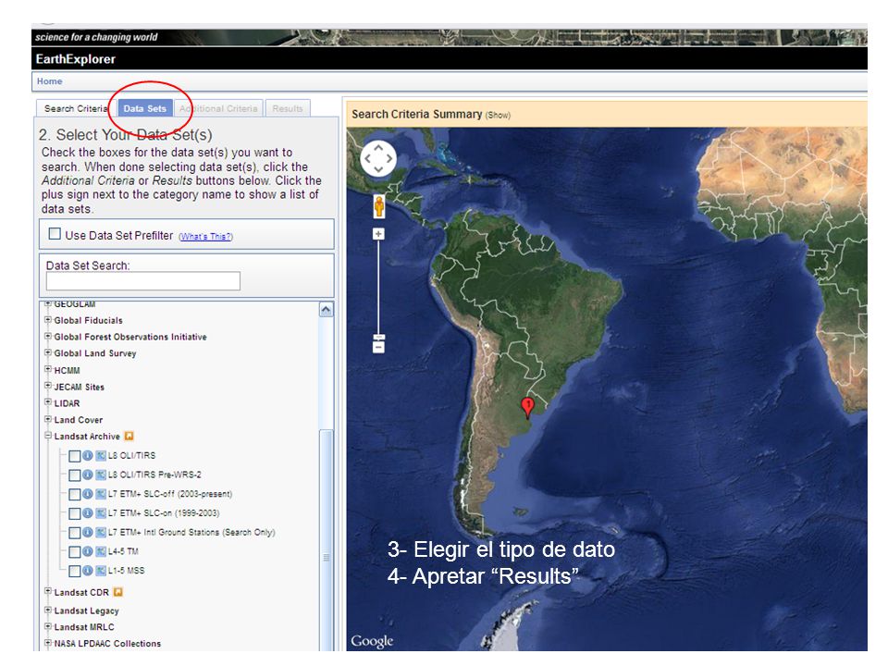Enable Use Data Set Prefilter checkbox
This screenshot has height=666, width=888.
(x=55, y=234)
